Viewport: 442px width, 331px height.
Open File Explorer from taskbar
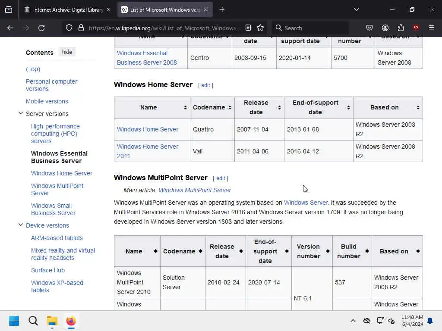[x=52, y=321]
